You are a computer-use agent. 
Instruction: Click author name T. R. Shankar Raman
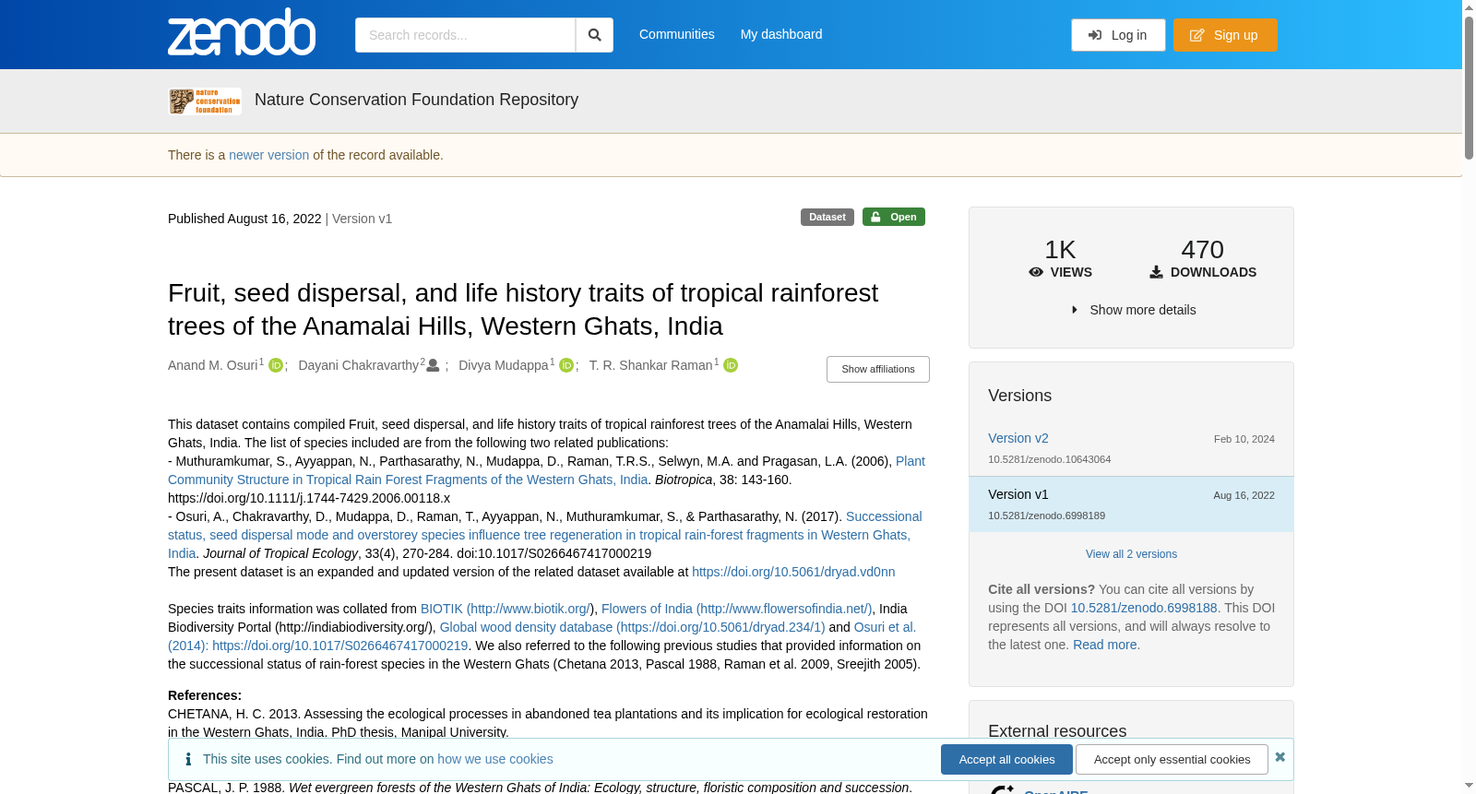click(x=651, y=365)
